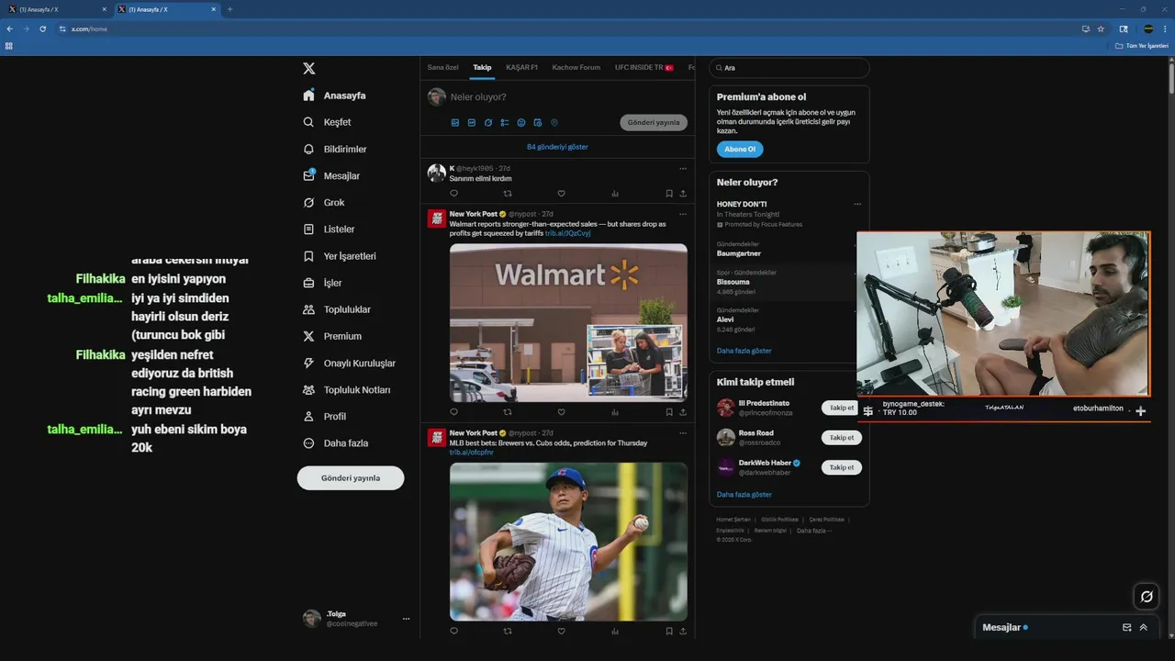Viewport: 1175px width, 661px height.
Task: Repost the 'Sanırım elimi kırdım' post
Action: click(x=508, y=194)
